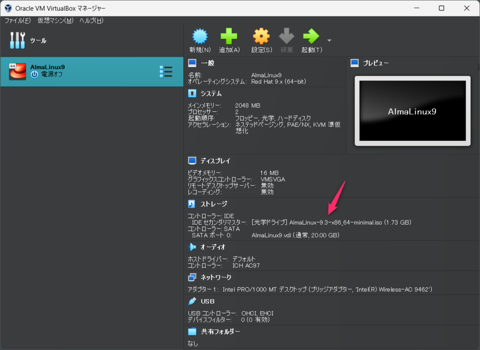Image resolution: width=480 pixels, height=350 pixels.
Task: Click the システム section header
Action: click(x=211, y=94)
